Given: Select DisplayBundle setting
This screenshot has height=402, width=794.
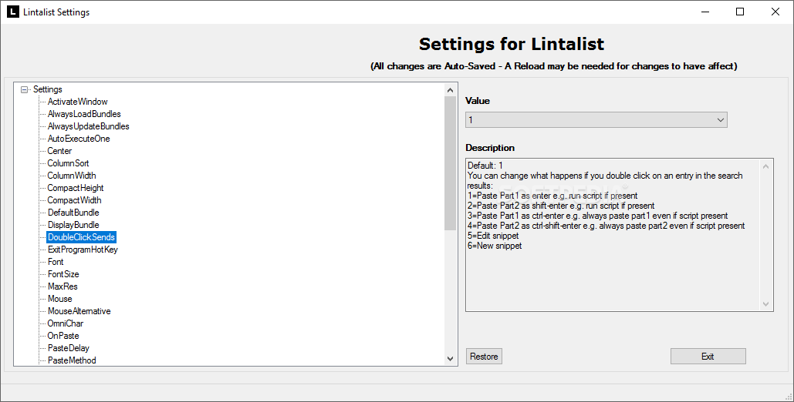Looking at the screenshot, I should (73, 225).
